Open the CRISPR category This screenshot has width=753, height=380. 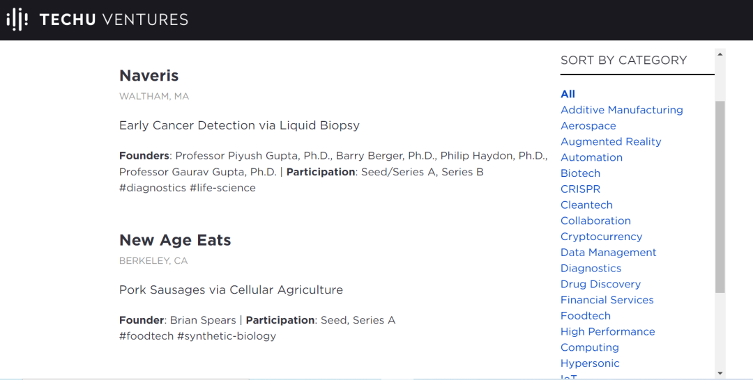point(581,189)
